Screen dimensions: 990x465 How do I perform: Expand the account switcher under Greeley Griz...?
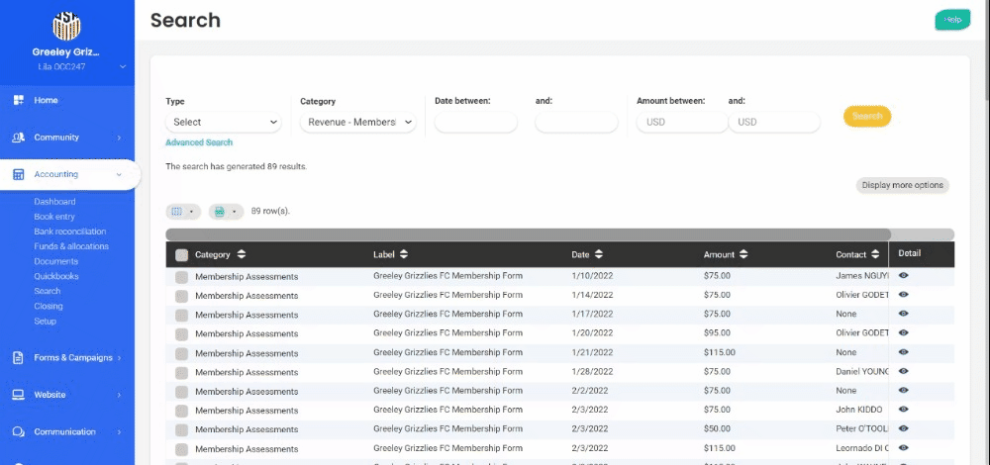[123, 67]
